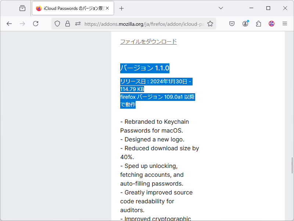Click the tracking protection shield icon
Screen dimensions: 294x221
pos(57,23)
